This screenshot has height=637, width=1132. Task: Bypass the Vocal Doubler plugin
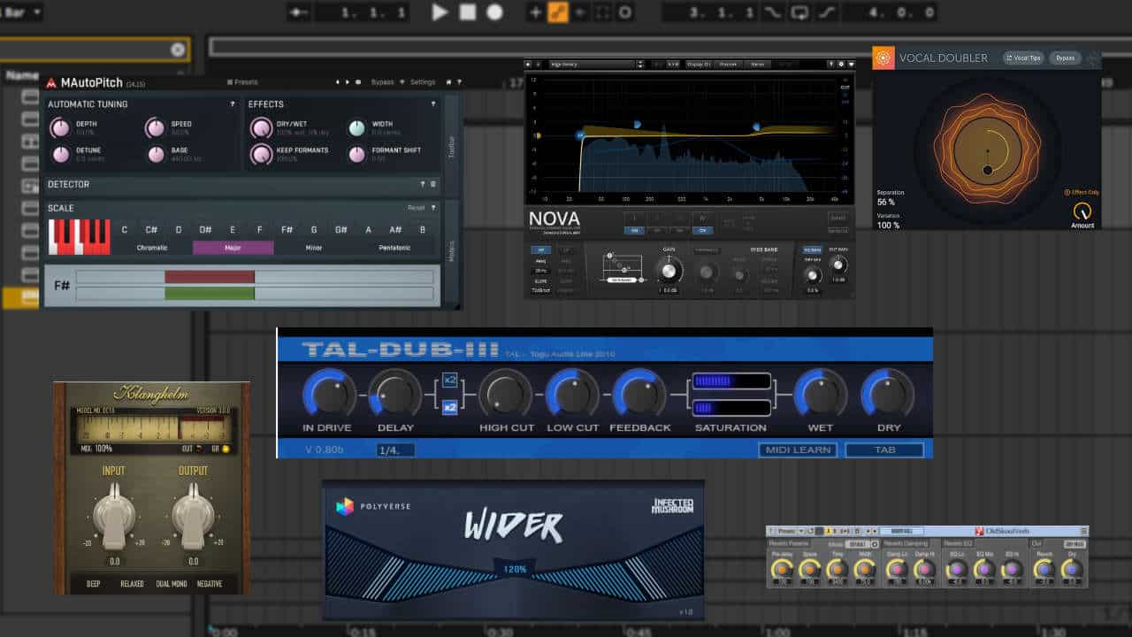click(x=1065, y=58)
